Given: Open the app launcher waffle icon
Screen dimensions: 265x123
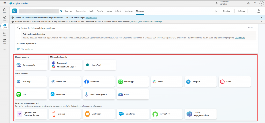Looking at the screenshot, I should [x=5, y=3].
